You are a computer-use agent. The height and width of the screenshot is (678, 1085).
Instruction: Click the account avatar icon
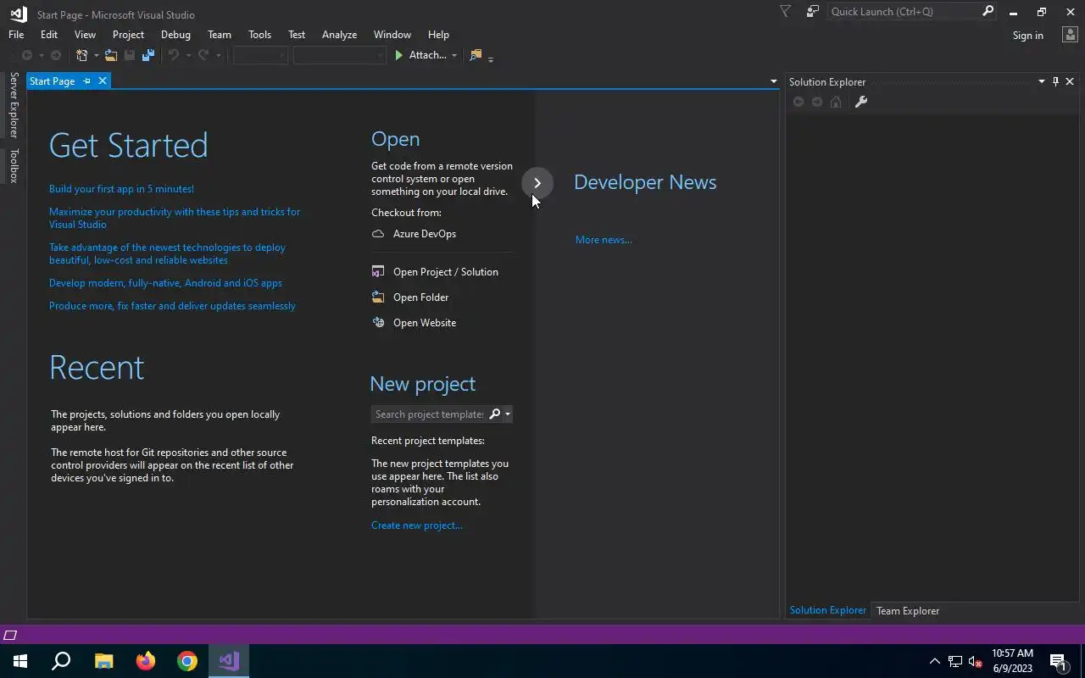tap(1070, 35)
